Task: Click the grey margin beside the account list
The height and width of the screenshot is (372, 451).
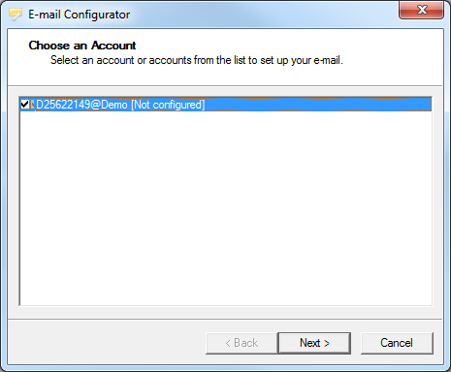Action: coord(14,201)
